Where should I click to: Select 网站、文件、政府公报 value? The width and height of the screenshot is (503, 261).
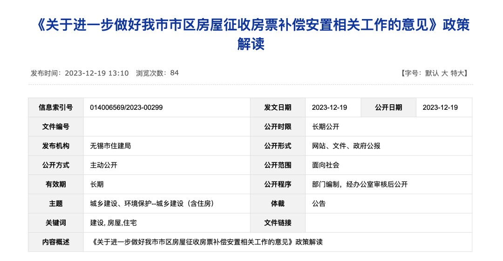(x=346, y=146)
